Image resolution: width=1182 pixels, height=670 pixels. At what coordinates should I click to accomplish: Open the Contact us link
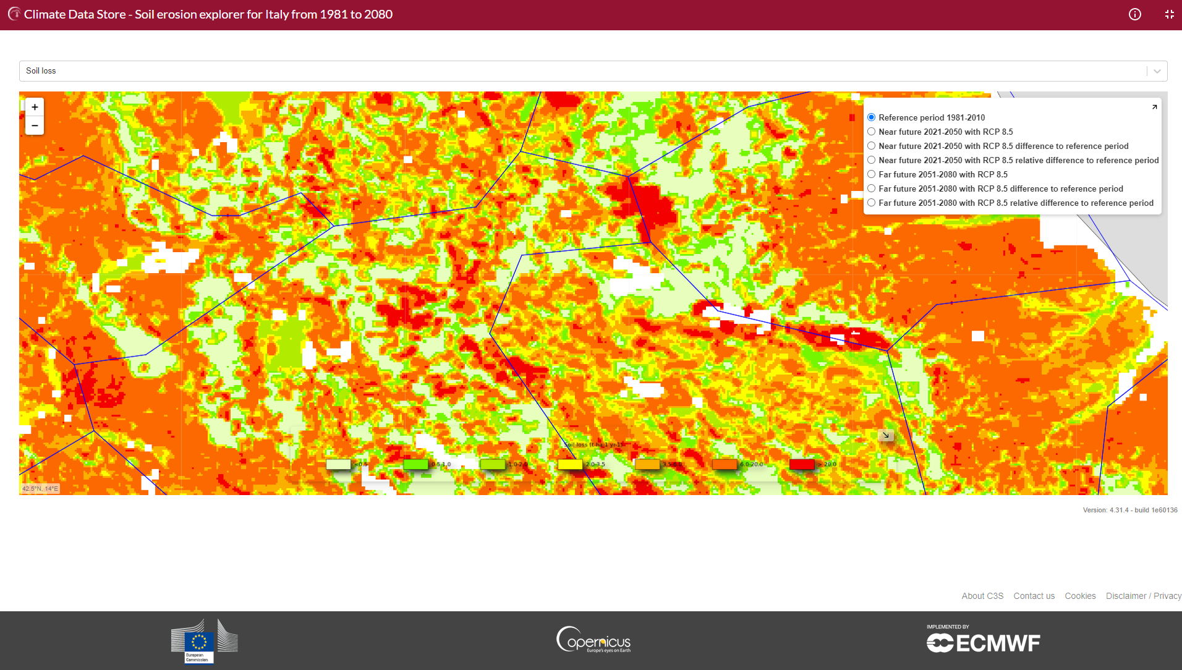pyautogui.click(x=1034, y=596)
